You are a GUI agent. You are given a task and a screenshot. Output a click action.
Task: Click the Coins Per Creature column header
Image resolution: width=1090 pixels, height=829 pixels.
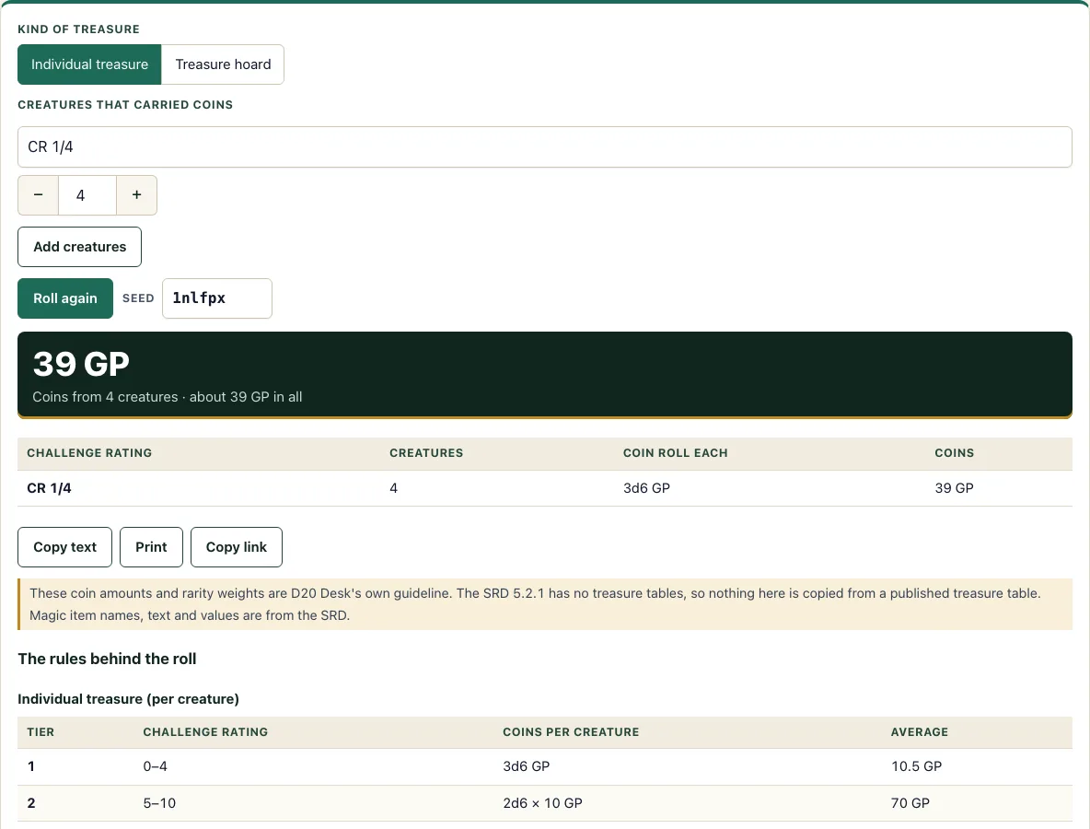tap(571, 732)
